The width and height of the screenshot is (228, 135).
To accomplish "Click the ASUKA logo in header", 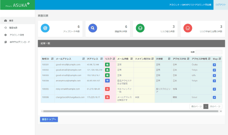I will pyautogui.click(x=17, y=5).
